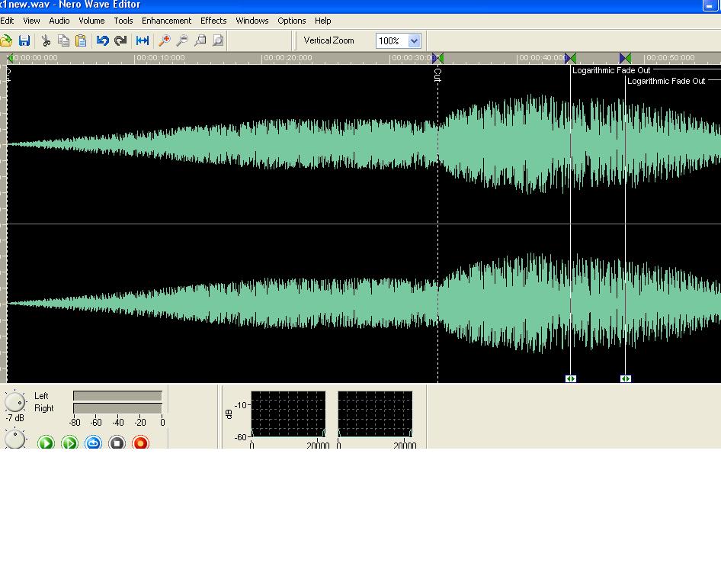
Task: Open the Tools menu
Action: click(x=123, y=21)
